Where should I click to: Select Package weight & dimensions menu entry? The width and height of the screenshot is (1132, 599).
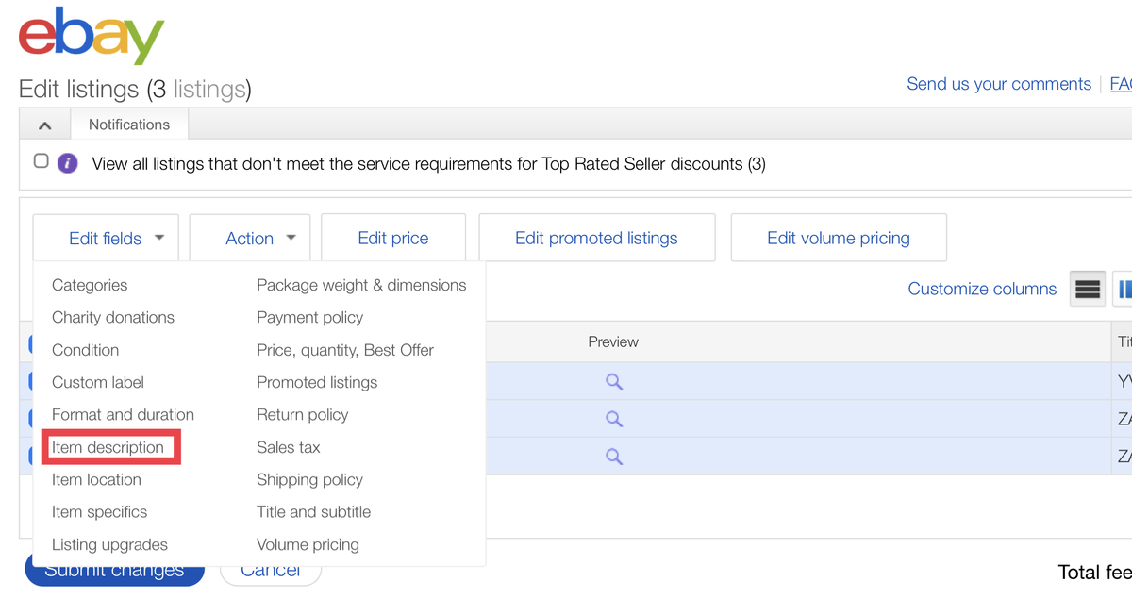click(361, 285)
